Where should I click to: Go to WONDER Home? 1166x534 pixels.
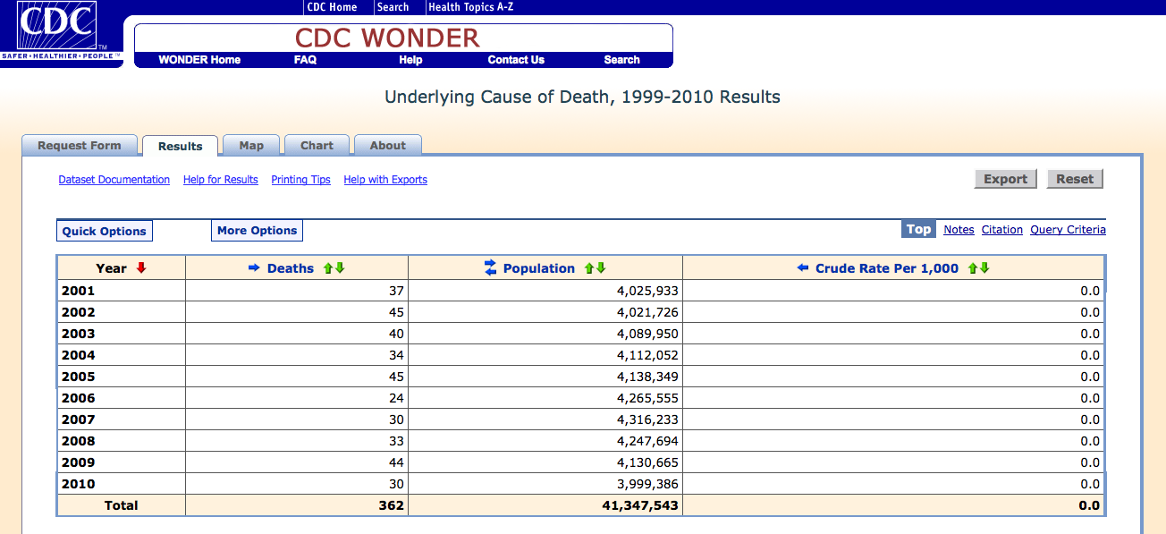(x=199, y=60)
